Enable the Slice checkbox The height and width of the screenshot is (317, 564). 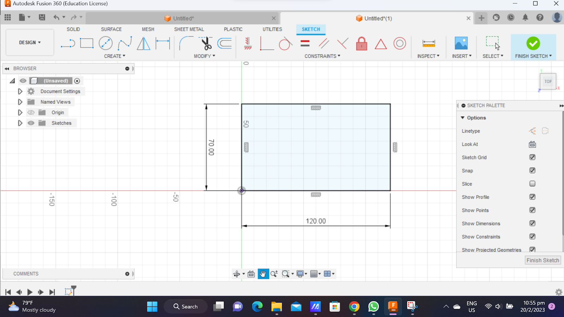click(x=532, y=184)
